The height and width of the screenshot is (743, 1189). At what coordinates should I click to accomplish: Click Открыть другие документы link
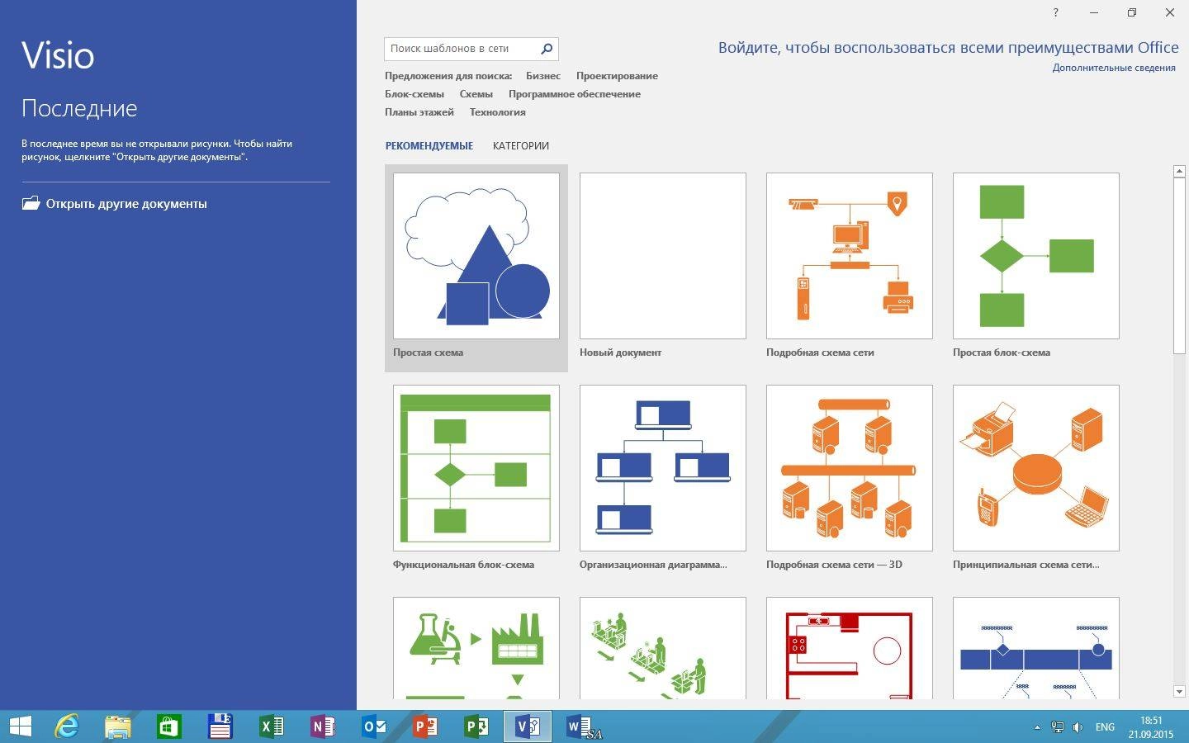point(126,204)
